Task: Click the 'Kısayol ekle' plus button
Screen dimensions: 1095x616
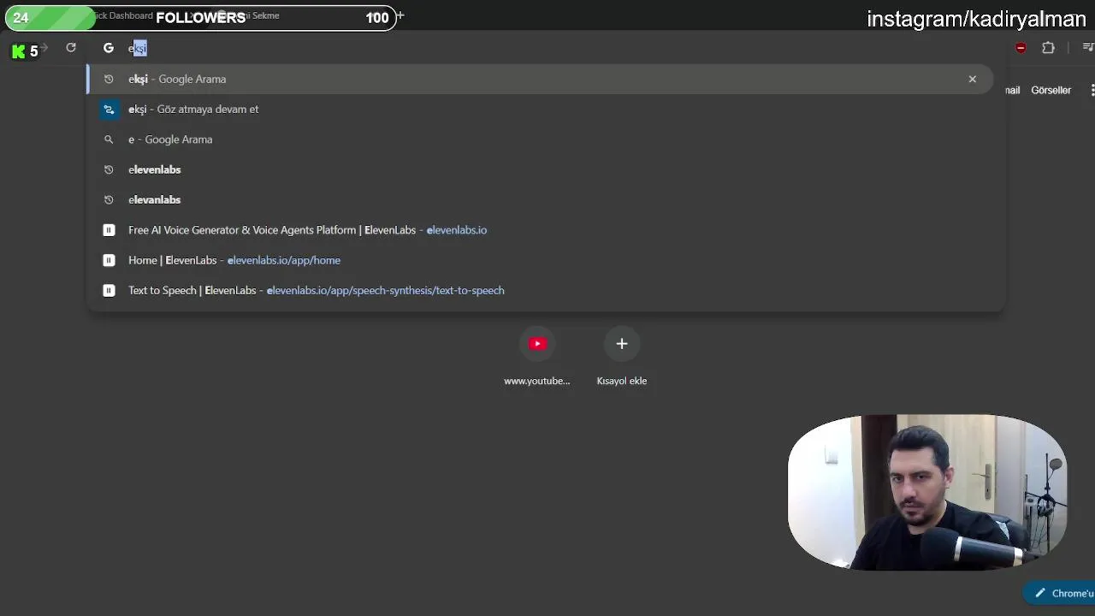Action: click(622, 344)
